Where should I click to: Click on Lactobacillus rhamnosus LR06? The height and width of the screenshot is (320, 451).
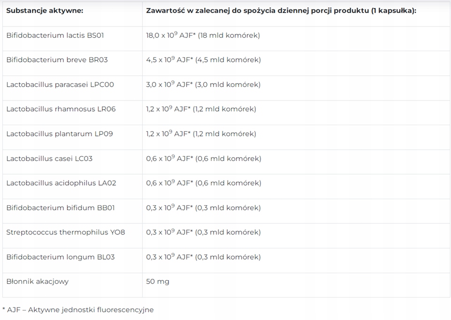61,109
